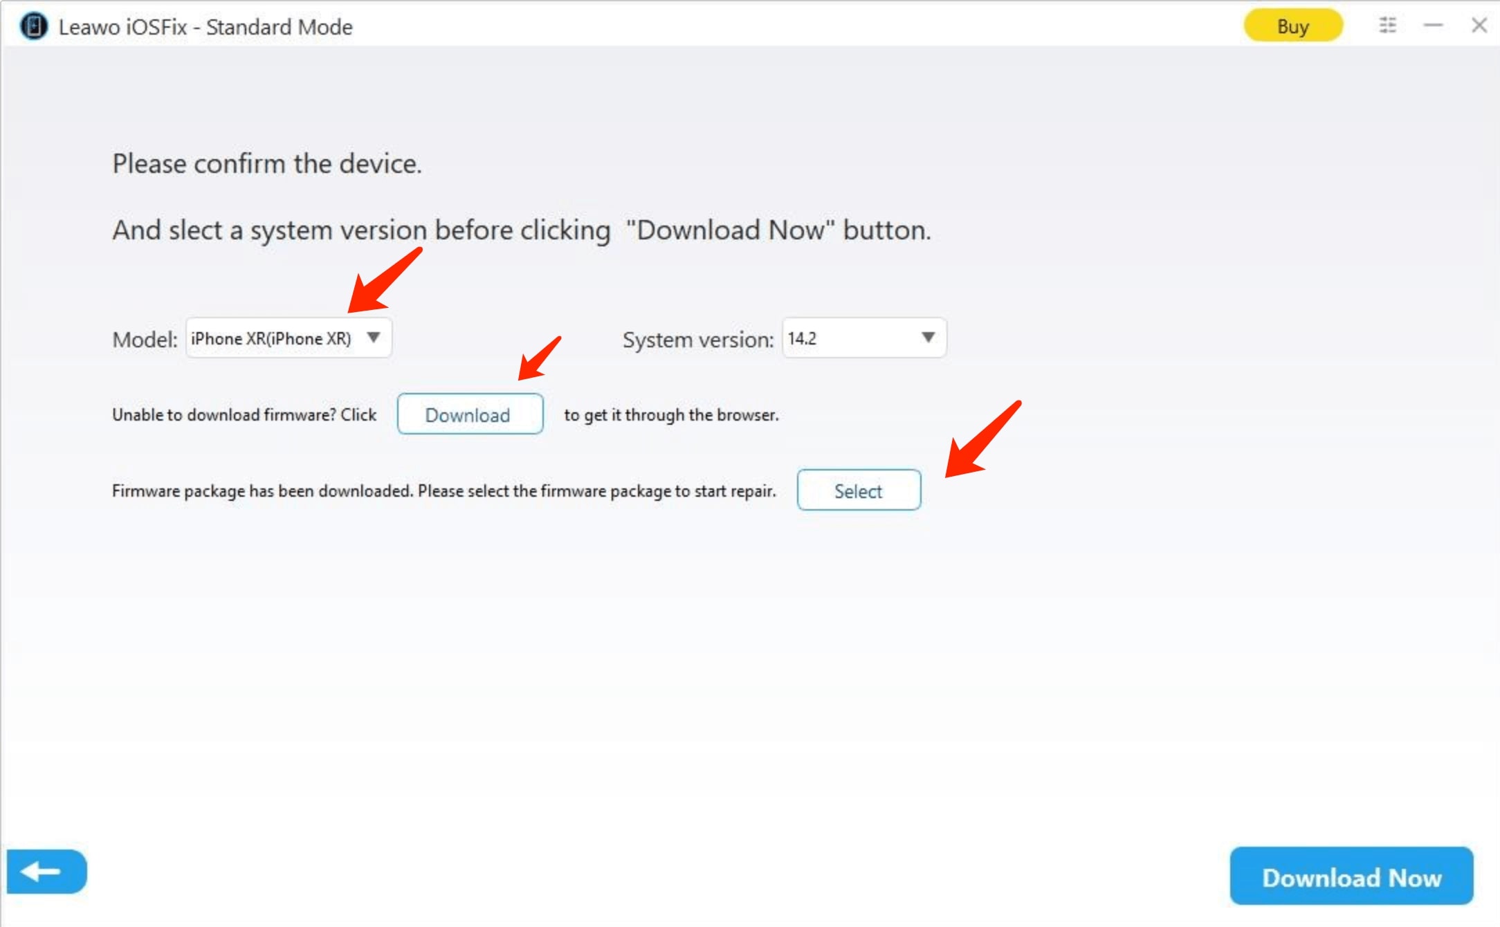Click Select to choose the firmware package
This screenshot has height=927, width=1500.
[x=859, y=490]
